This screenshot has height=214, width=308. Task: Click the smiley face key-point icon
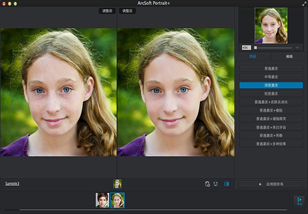pyautogui.click(x=216, y=184)
